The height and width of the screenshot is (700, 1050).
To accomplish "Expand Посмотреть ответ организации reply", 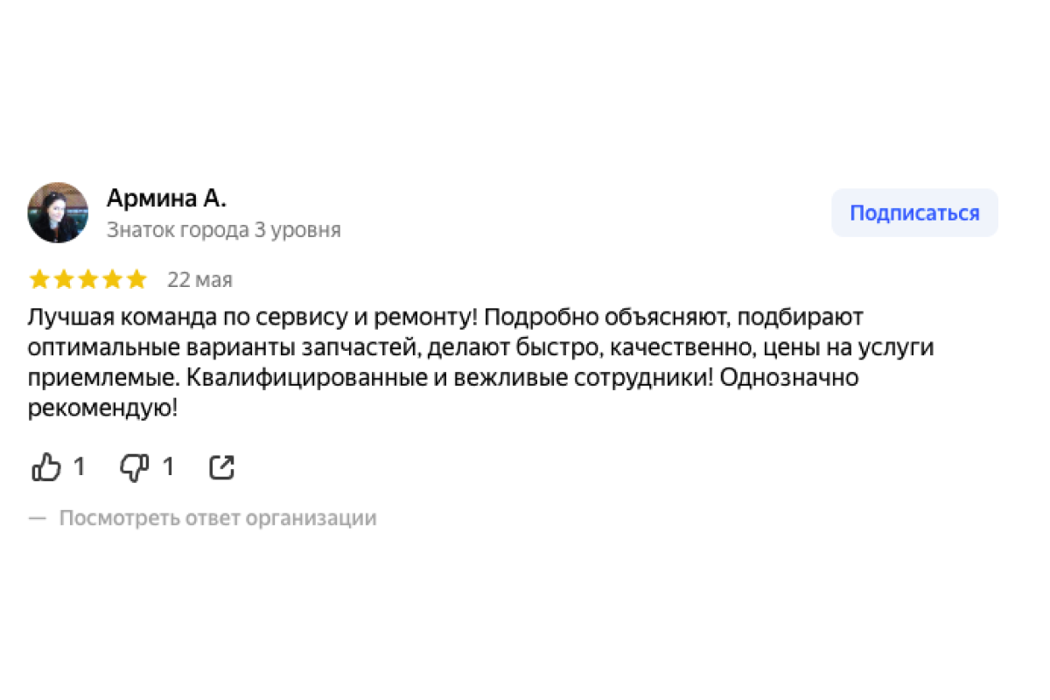I will pyautogui.click(x=218, y=518).
